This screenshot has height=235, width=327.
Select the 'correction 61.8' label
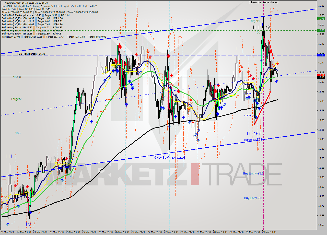point(253,115)
